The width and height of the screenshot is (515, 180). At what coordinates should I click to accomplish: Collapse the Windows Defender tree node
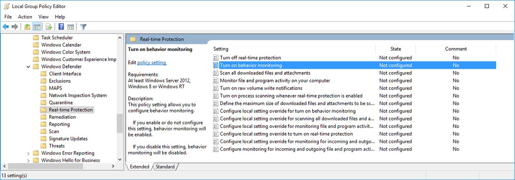28,67
